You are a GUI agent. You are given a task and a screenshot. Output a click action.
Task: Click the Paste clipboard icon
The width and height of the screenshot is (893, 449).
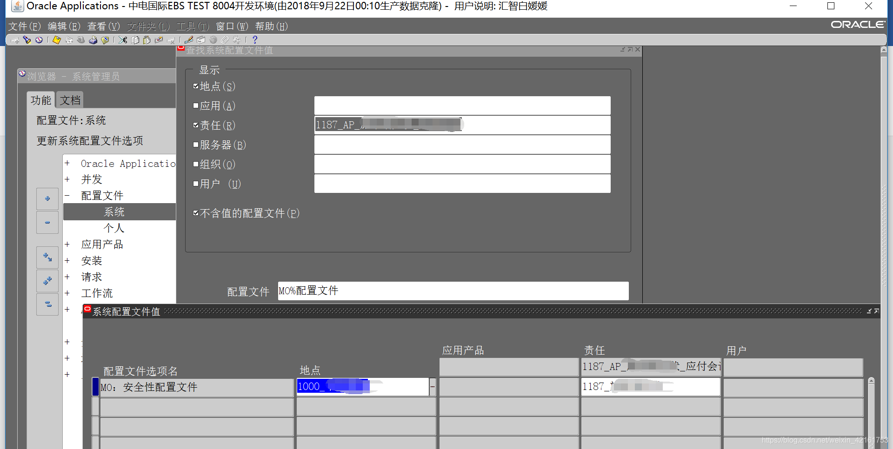[147, 40]
